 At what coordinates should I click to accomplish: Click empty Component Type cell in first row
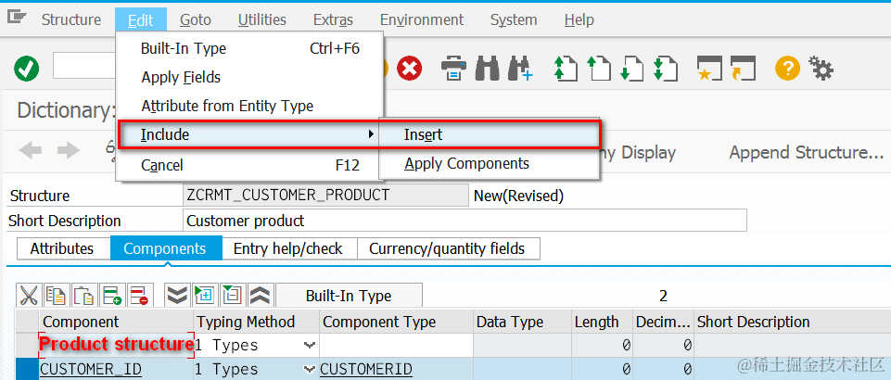pyautogui.click(x=396, y=346)
